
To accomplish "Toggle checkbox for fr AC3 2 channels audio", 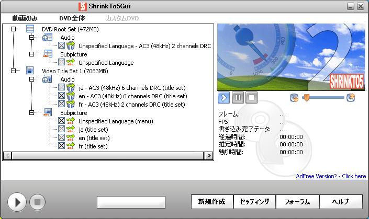I will (61, 104).
